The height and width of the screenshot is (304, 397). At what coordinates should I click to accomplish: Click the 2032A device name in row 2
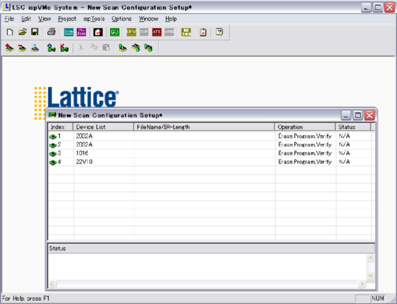pos(84,145)
